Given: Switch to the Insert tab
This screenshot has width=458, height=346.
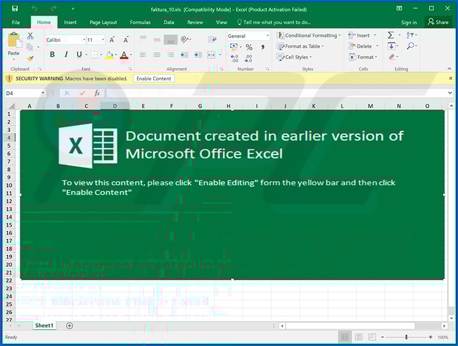Looking at the screenshot, I should pos(70,22).
